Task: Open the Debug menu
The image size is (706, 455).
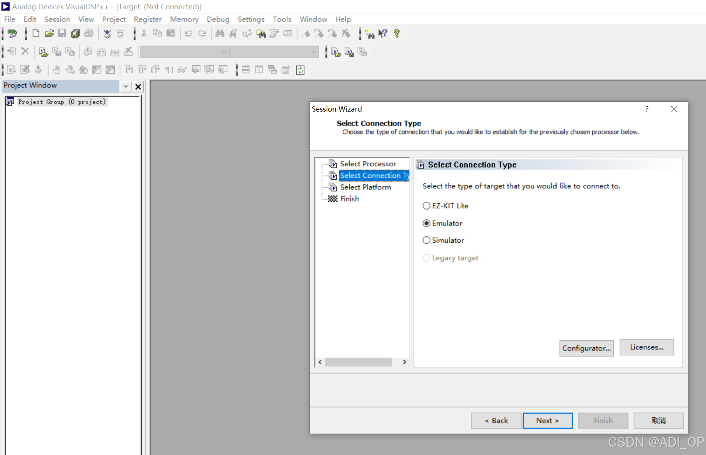Action: [218, 19]
